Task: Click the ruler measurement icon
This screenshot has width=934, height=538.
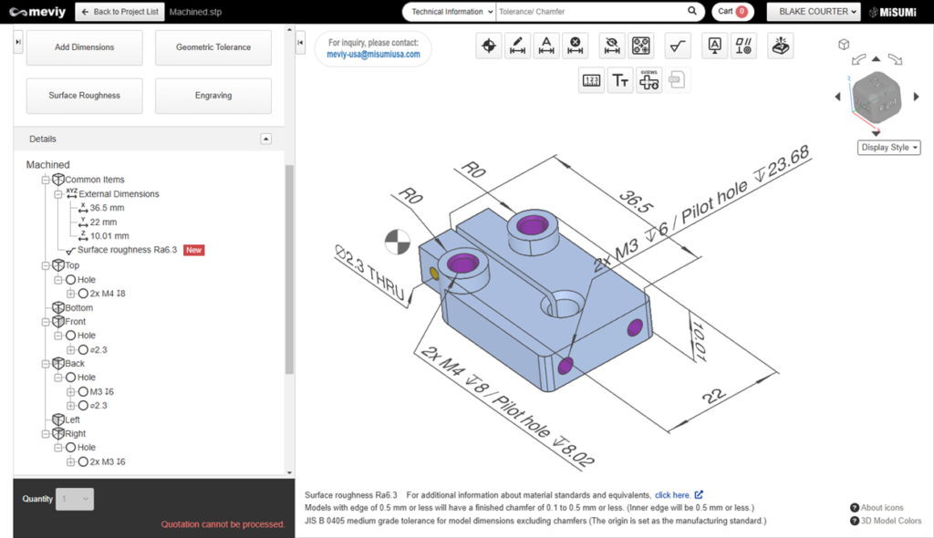Action: point(592,80)
